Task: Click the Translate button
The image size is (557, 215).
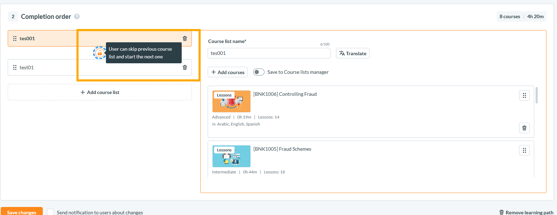Action: (353, 53)
